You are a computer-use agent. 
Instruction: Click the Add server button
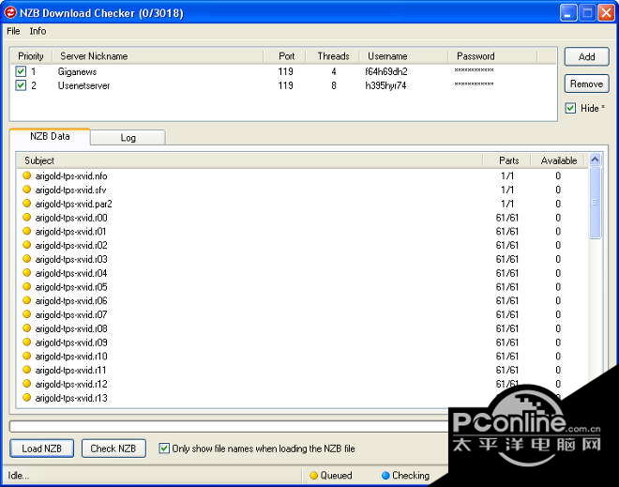(x=586, y=56)
